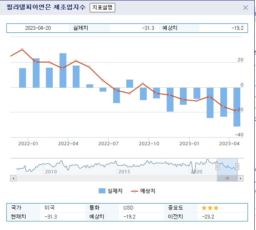The image size is (256, 230).
Task: Click the tallest blue bar near 2022-04
Action: coord(63,70)
